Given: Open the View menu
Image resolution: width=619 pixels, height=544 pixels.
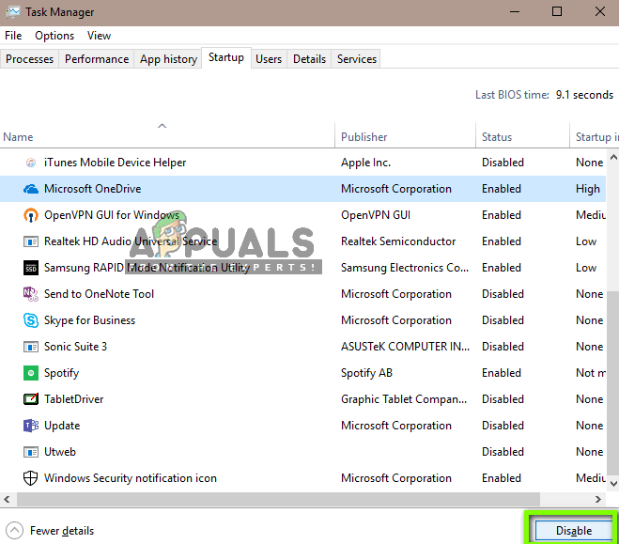Looking at the screenshot, I should pyautogui.click(x=99, y=36).
